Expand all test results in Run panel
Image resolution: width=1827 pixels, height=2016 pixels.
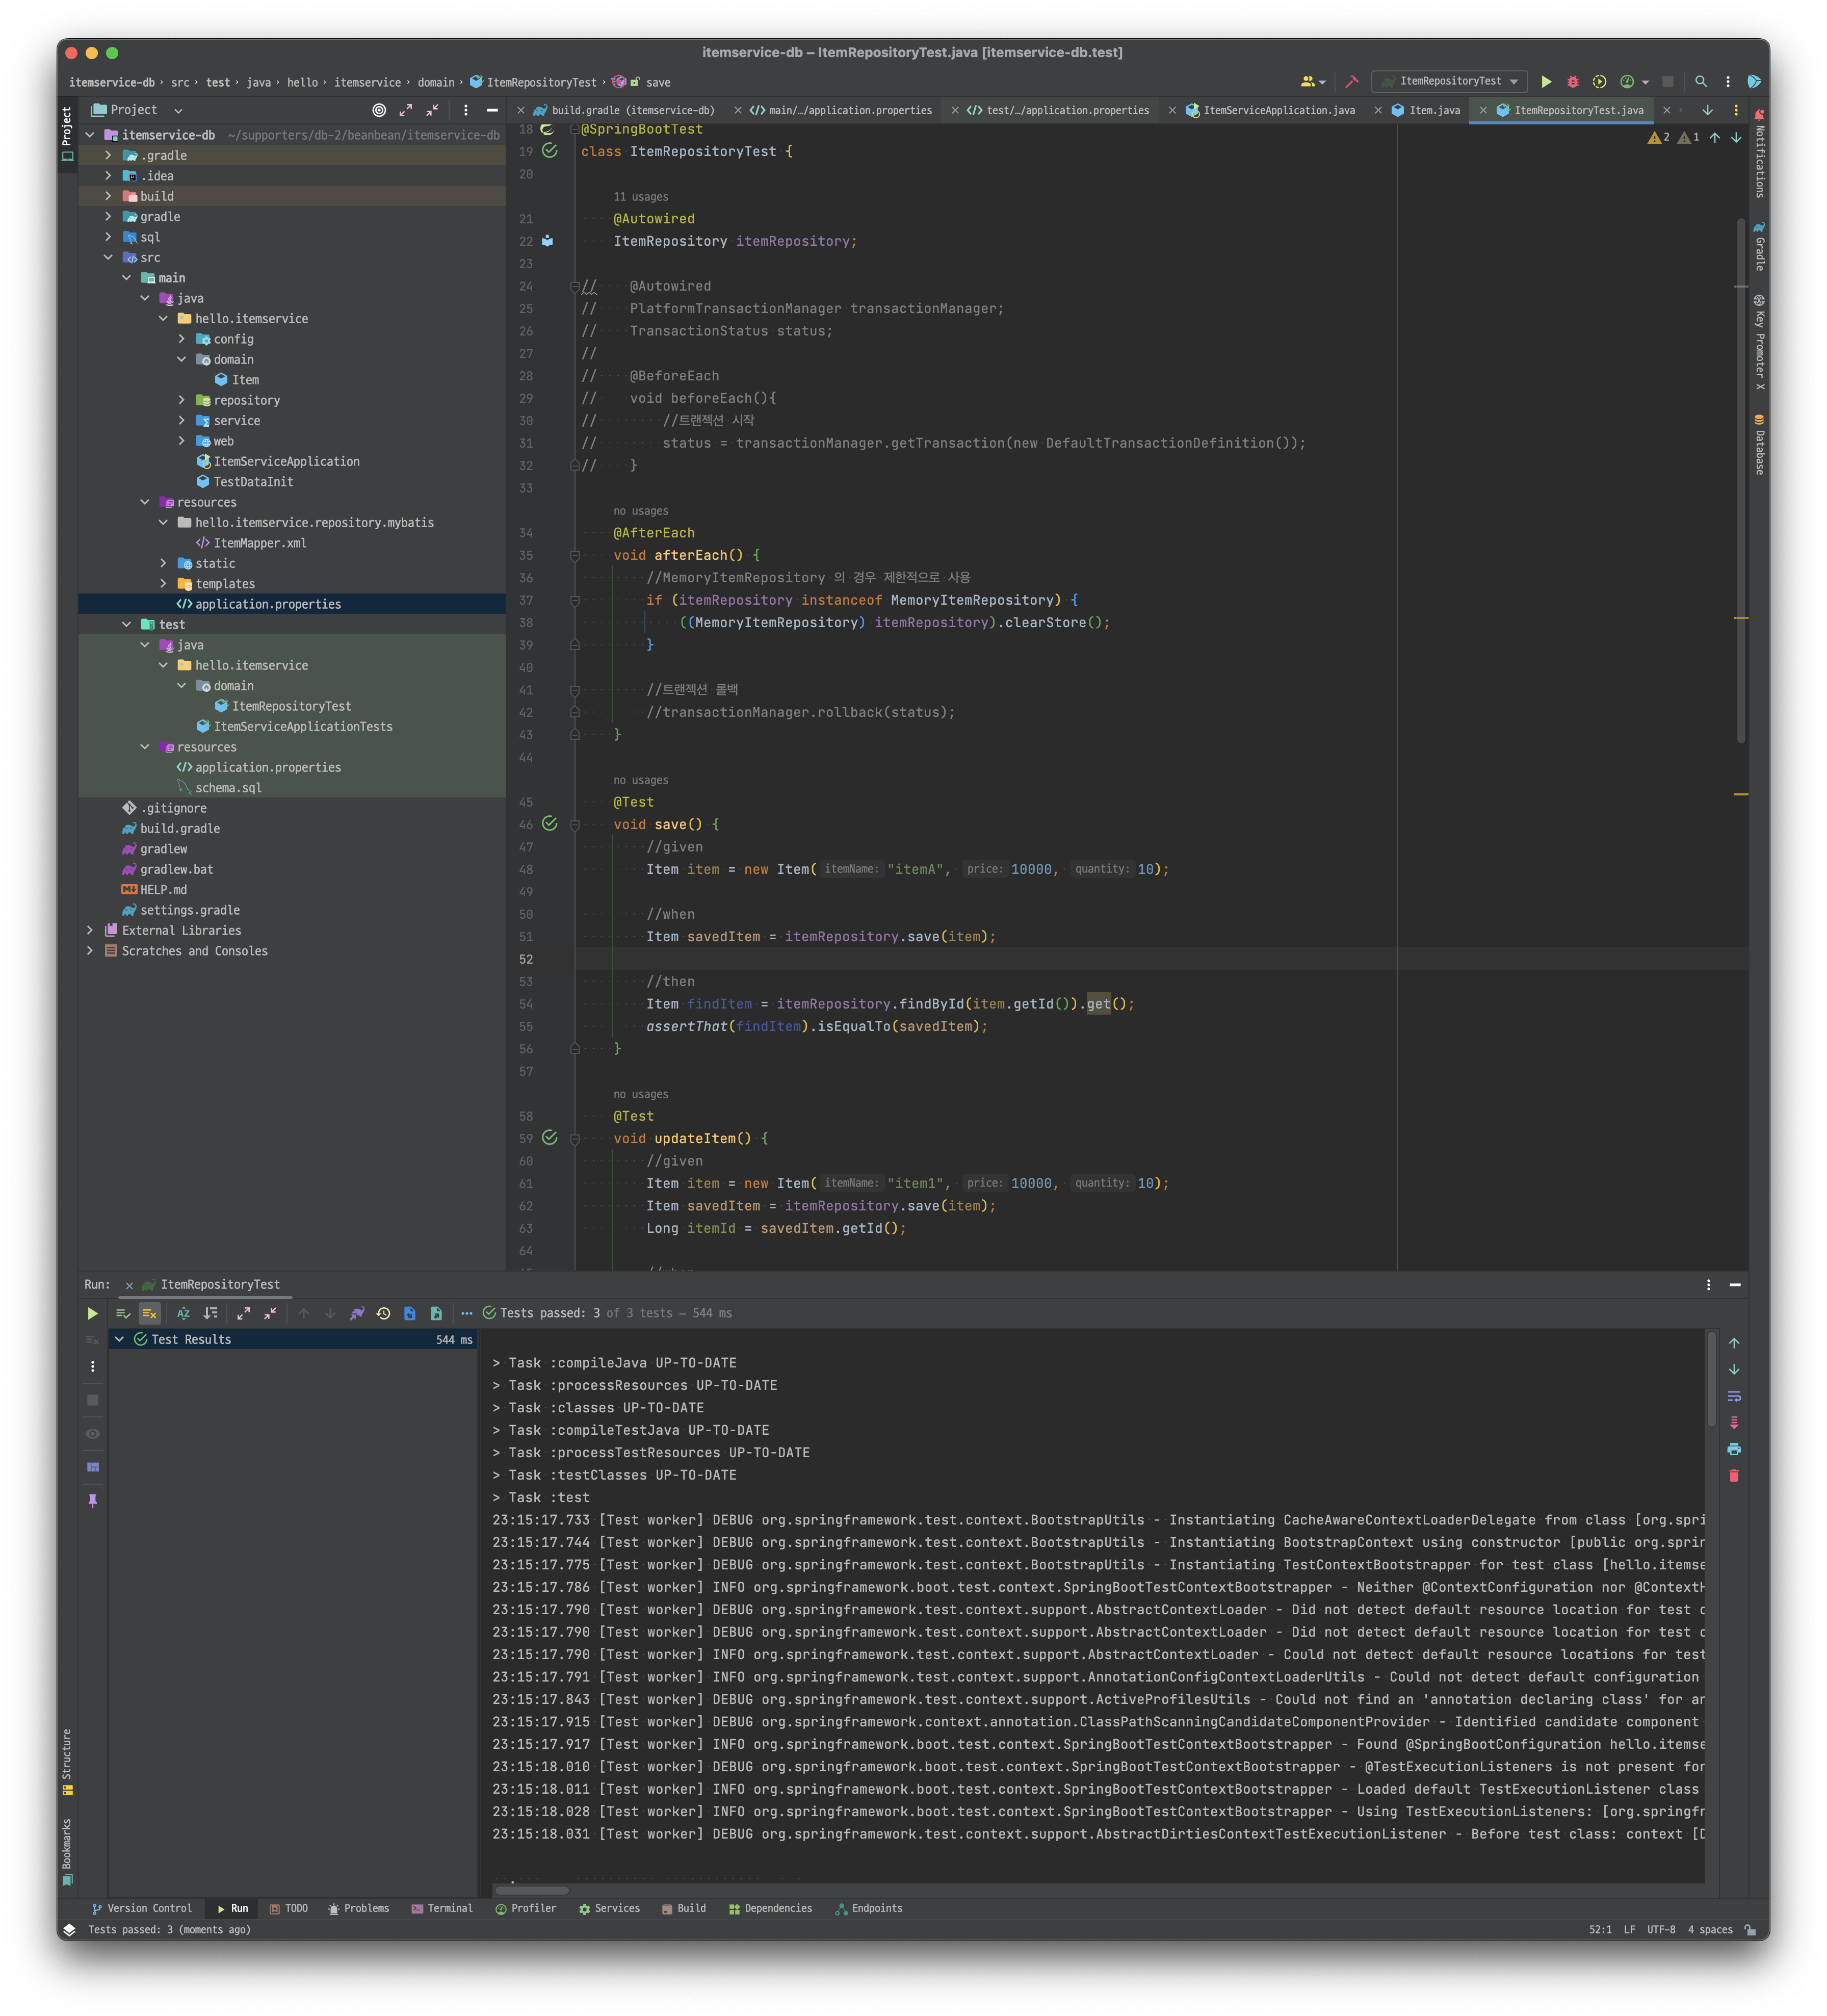243,1313
